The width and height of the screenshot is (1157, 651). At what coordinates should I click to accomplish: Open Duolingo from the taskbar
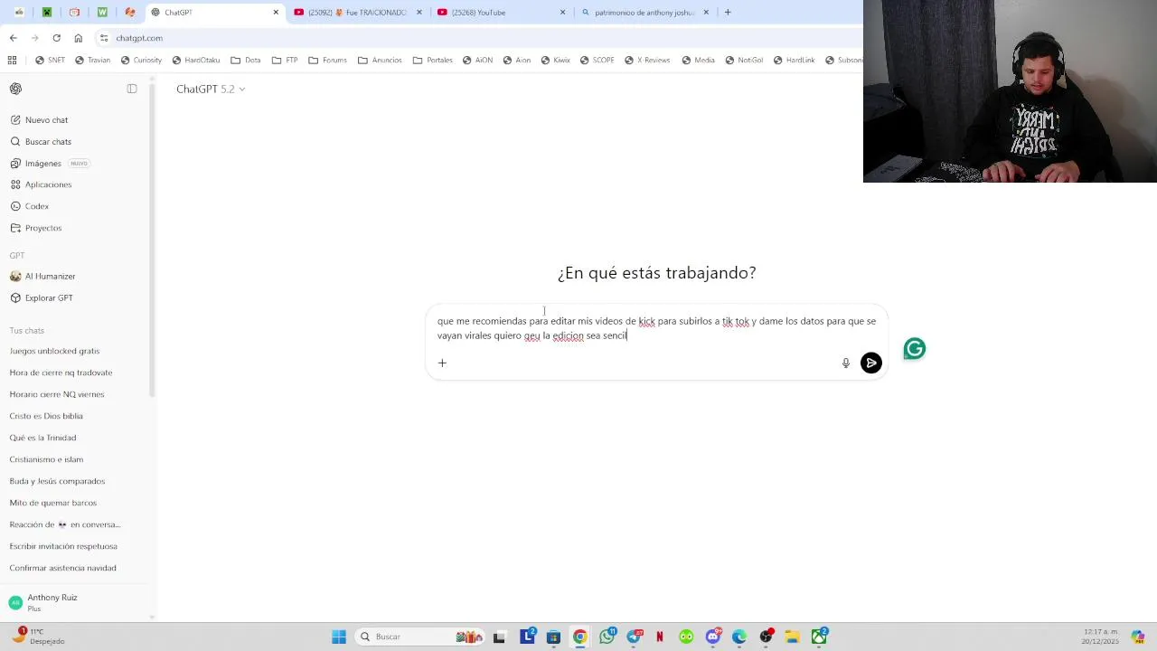point(687,637)
